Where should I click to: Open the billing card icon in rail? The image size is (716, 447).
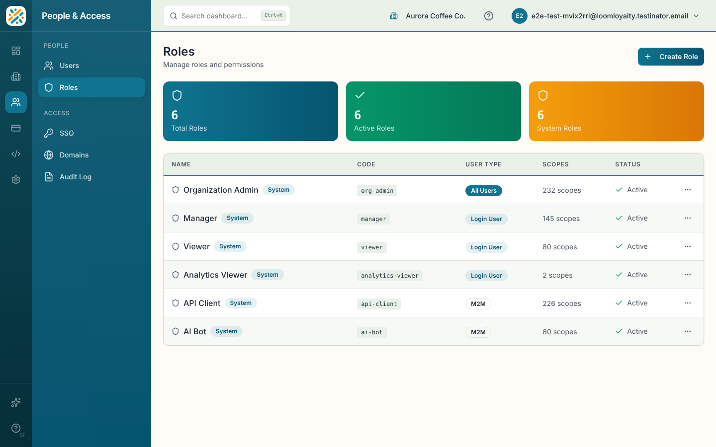click(16, 128)
